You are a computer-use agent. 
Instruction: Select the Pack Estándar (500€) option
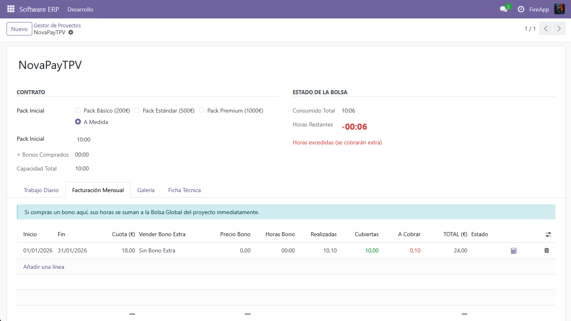coord(164,111)
